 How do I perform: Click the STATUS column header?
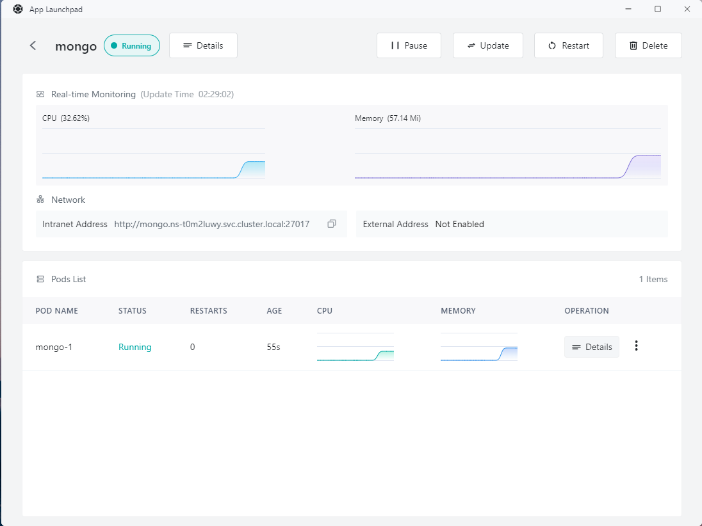pyautogui.click(x=133, y=311)
